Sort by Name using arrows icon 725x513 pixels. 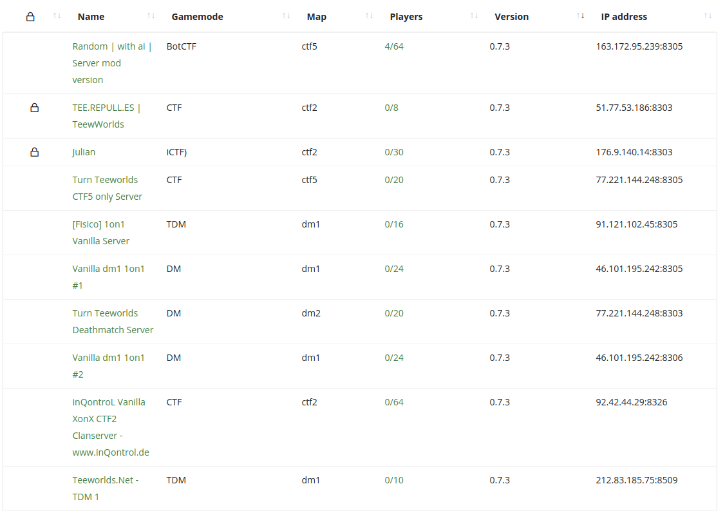coord(151,16)
